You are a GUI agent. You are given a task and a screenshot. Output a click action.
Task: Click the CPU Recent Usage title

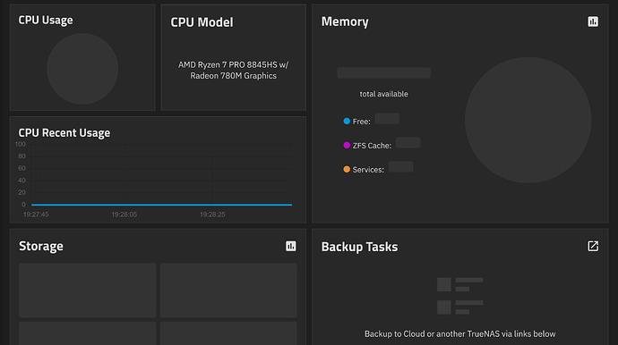click(x=64, y=133)
